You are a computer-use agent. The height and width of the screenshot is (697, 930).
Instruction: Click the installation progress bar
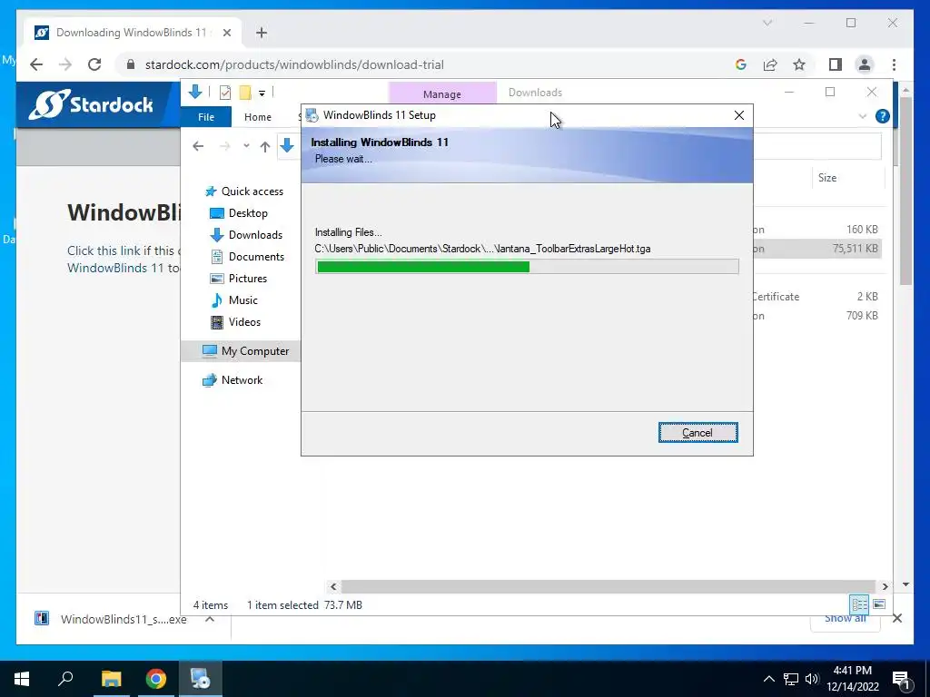527,267
